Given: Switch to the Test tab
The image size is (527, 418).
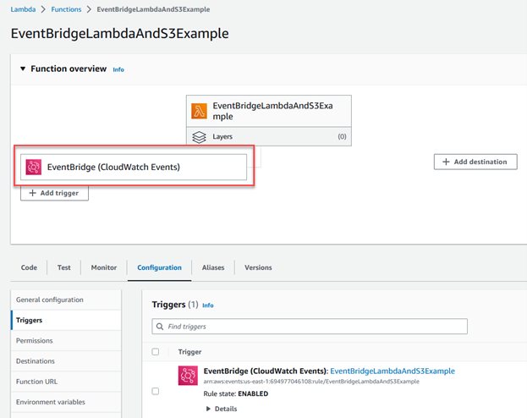Looking at the screenshot, I should [63, 267].
